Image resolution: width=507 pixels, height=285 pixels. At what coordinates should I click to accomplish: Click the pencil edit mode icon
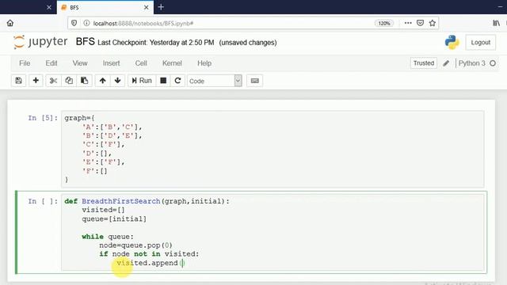coord(446,63)
